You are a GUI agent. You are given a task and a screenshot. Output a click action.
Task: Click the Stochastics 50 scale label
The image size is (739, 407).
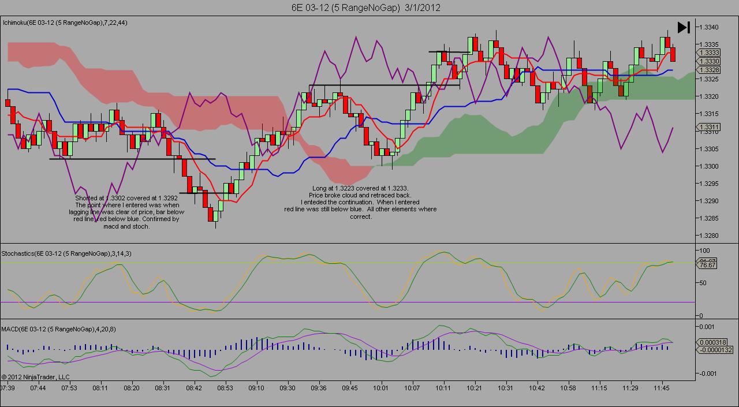(x=703, y=283)
